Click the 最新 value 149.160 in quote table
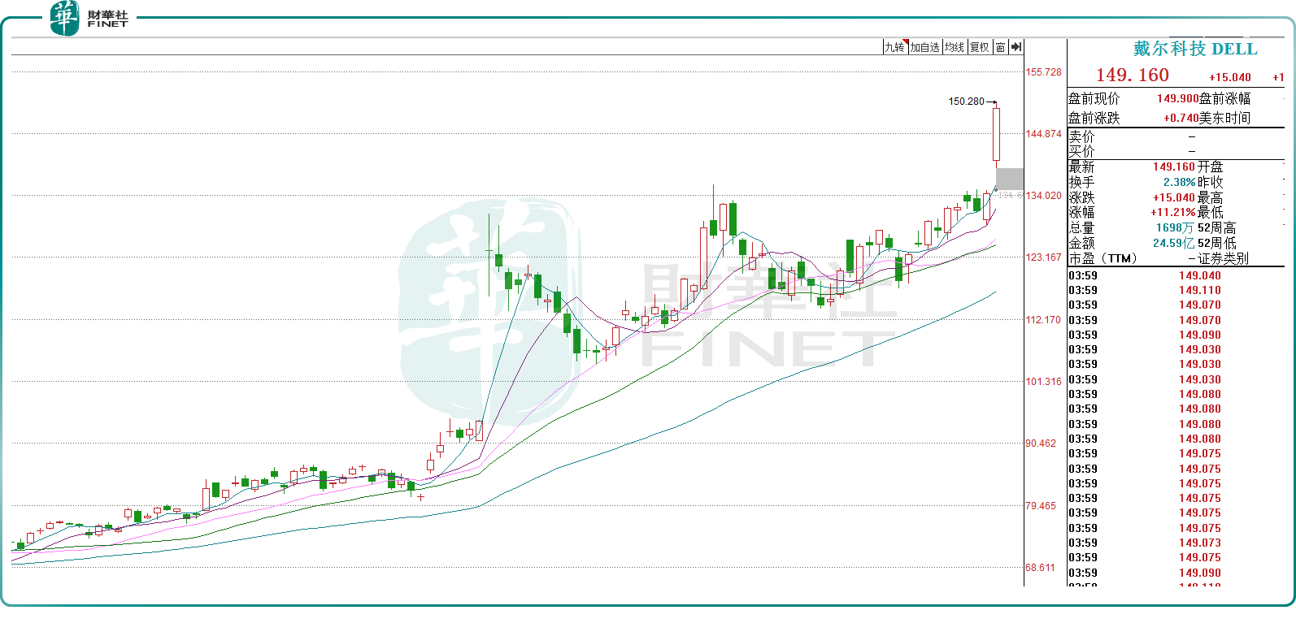 pos(1174,167)
